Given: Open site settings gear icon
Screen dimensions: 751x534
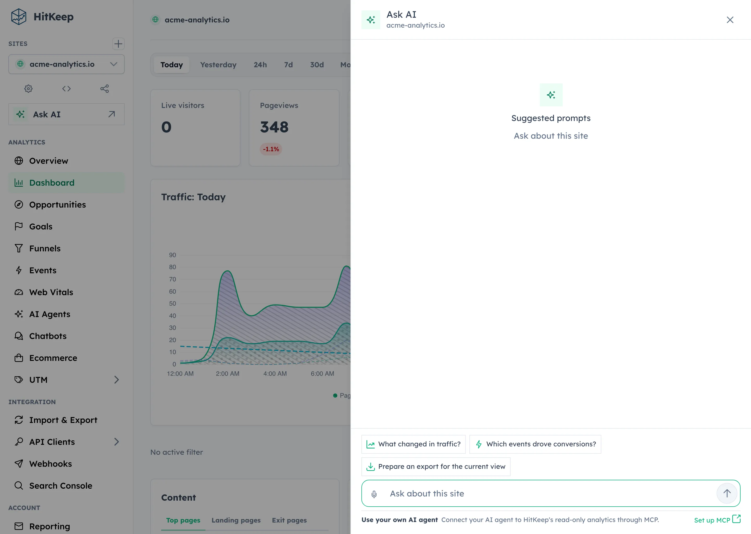Looking at the screenshot, I should (x=29, y=88).
